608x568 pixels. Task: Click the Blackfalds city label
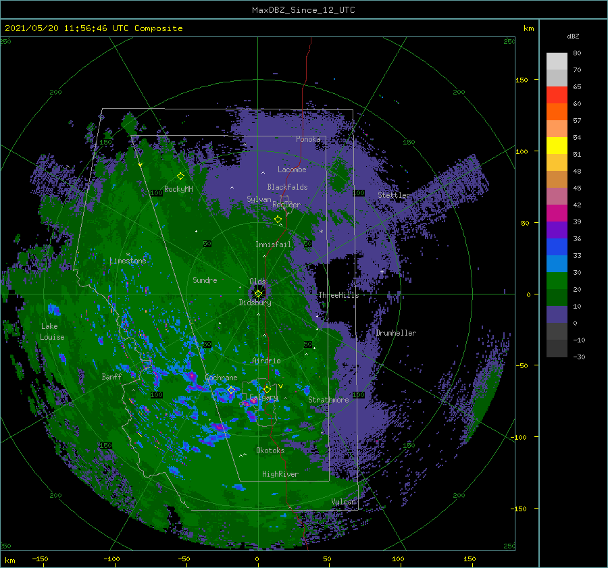coord(287,187)
